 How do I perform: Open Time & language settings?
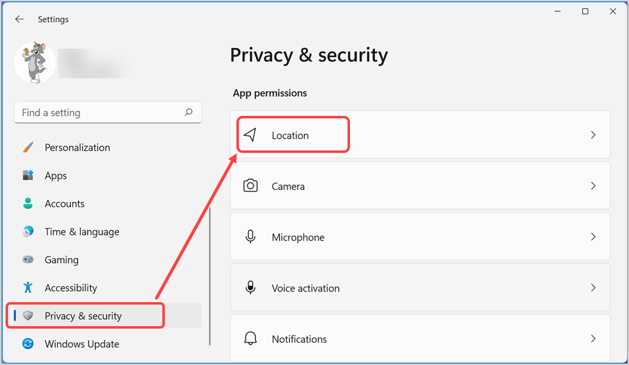pyautogui.click(x=81, y=231)
